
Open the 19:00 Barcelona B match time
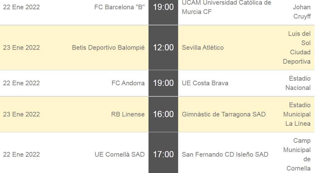(163, 7)
